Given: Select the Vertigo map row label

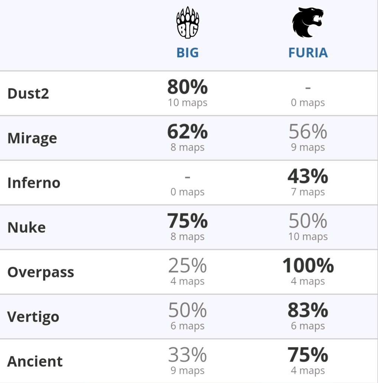Looking at the screenshot, I should pyautogui.click(x=33, y=317).
